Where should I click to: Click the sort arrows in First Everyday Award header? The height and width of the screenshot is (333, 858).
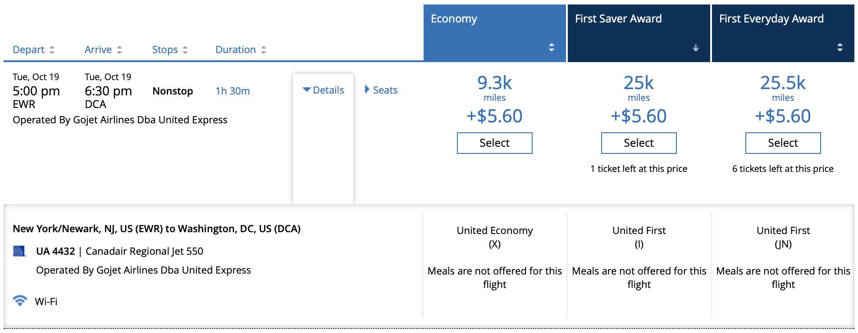(839, 46)
